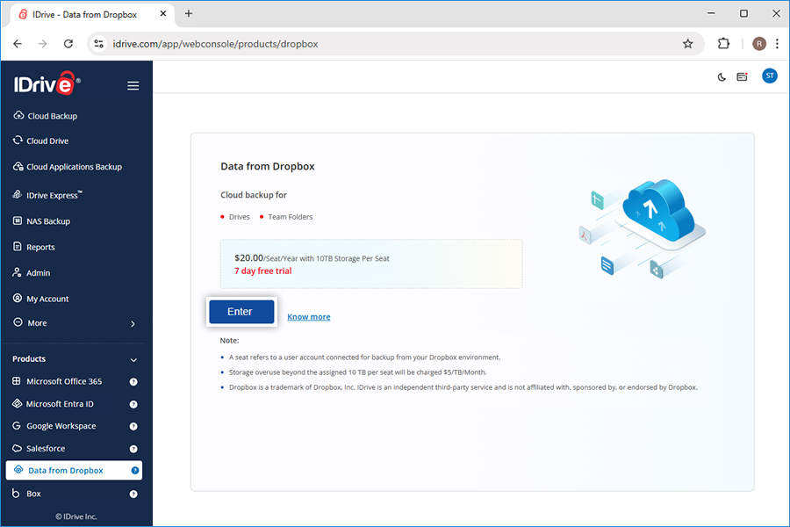Toggle dark mode moon icon
Viewport: 790px width, 527px height.
[x=722, y=77]
